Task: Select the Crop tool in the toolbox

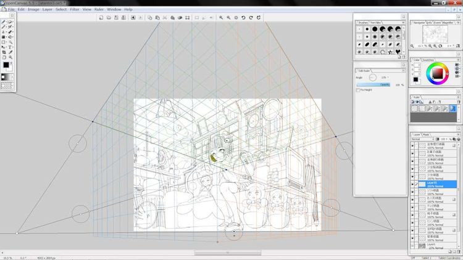Action: (x=4, y=52)
